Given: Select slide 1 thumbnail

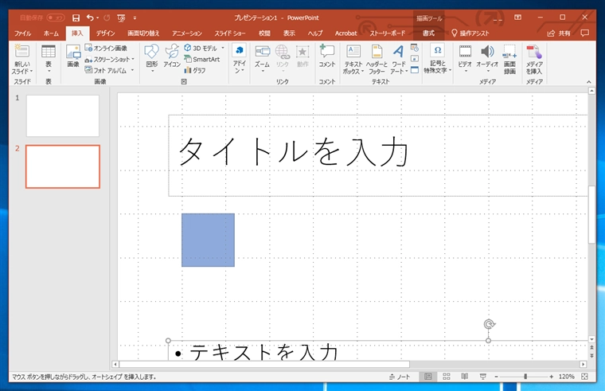Looking at the screenshot, I should point(63,115).
